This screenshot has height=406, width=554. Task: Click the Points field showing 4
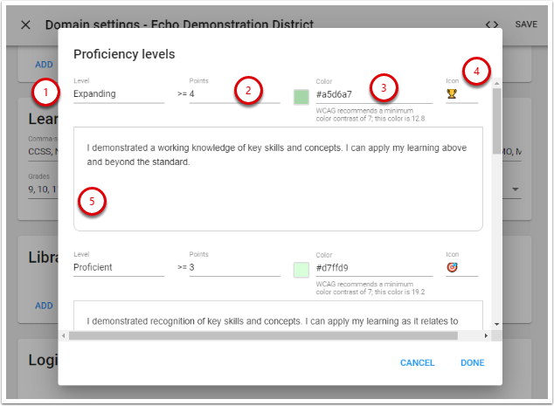[234, 93]
